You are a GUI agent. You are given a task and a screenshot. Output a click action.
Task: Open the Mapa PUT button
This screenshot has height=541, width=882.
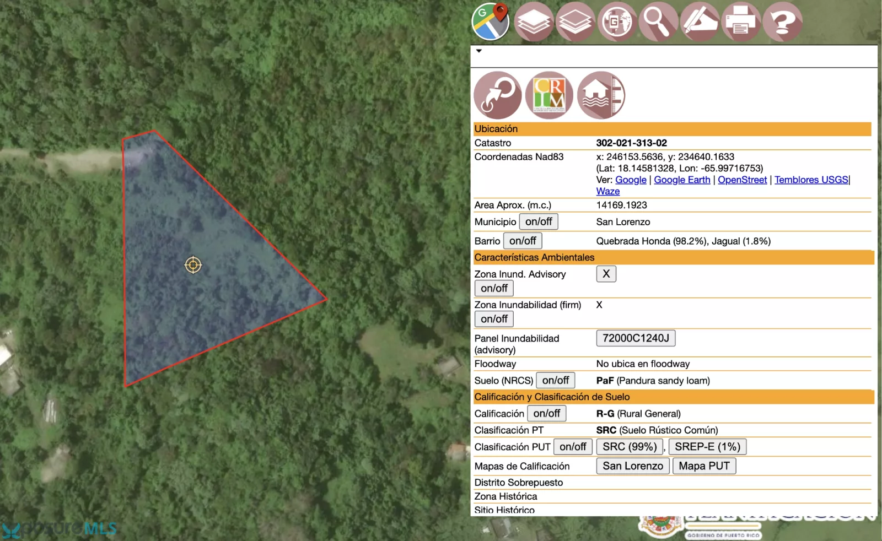tap(704, 466)
